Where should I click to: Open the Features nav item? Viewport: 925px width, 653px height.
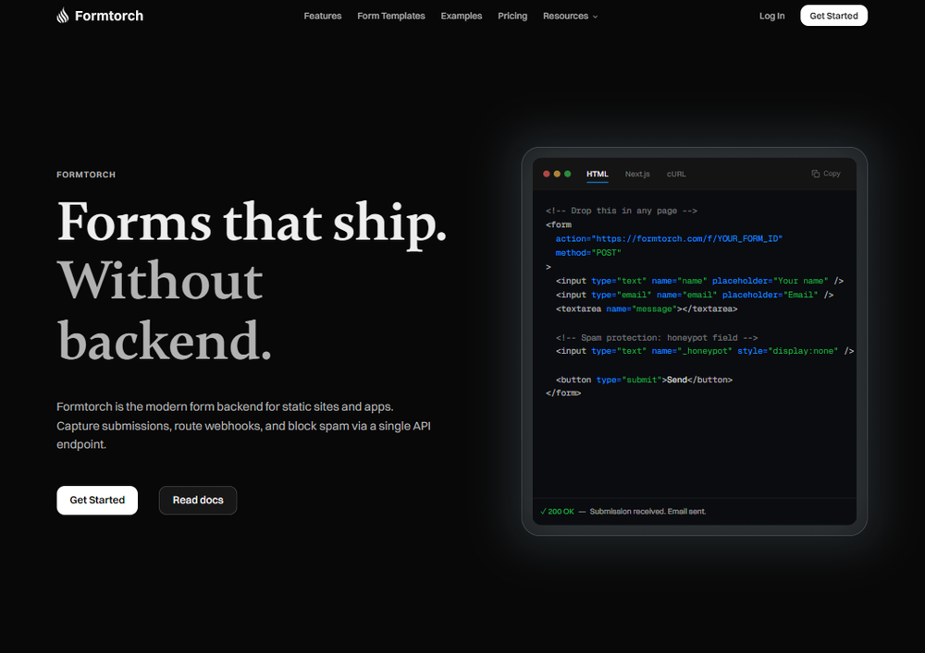click(323, 16)
